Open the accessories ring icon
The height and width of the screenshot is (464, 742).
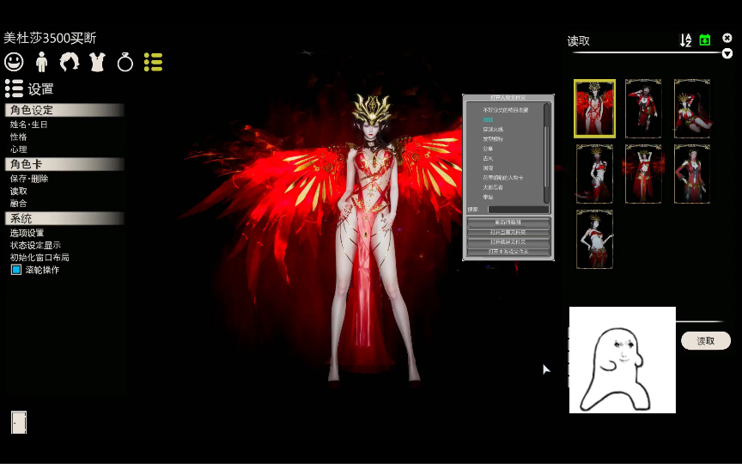pyautogui.click(x=125, y=62)
